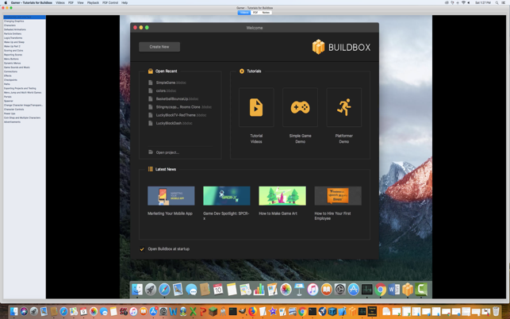This screenshot has width=510, height=319.
Task: Click Numbers chart icon in the video's Dock
Action: [x=259, y=290]
